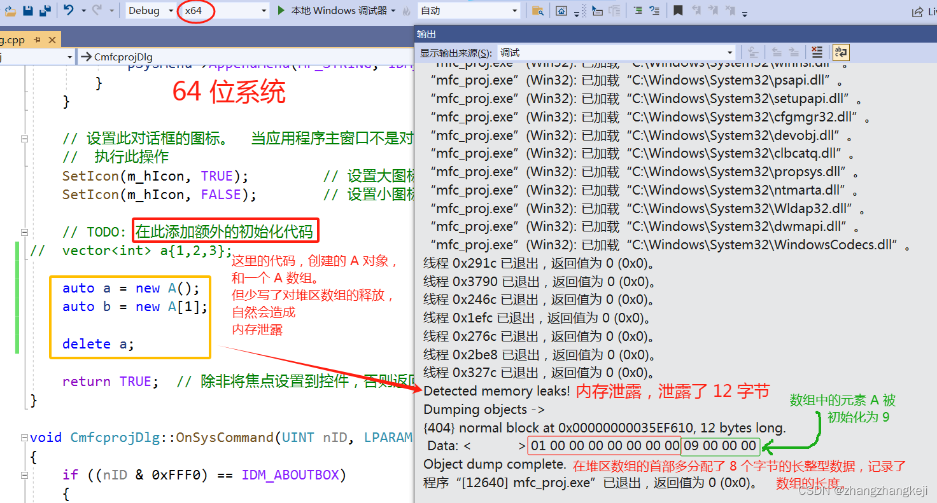The height and width of the screenshot is (503, 937).
Task: Pin the g.cpp editor tab
Action: pyautogui.click(x=38, y=40)
